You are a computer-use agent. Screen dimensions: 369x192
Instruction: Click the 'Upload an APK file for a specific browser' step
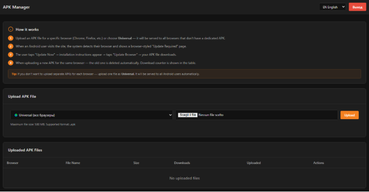coord(120,38)
